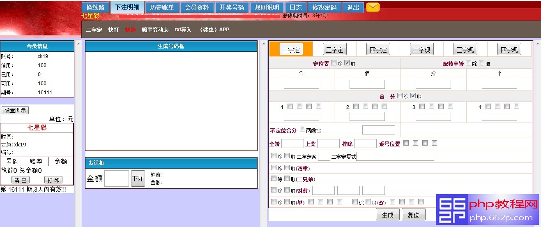Screen dimensions: 541x227
Task: Check 除 for 定位置
Action: (334, 63)
